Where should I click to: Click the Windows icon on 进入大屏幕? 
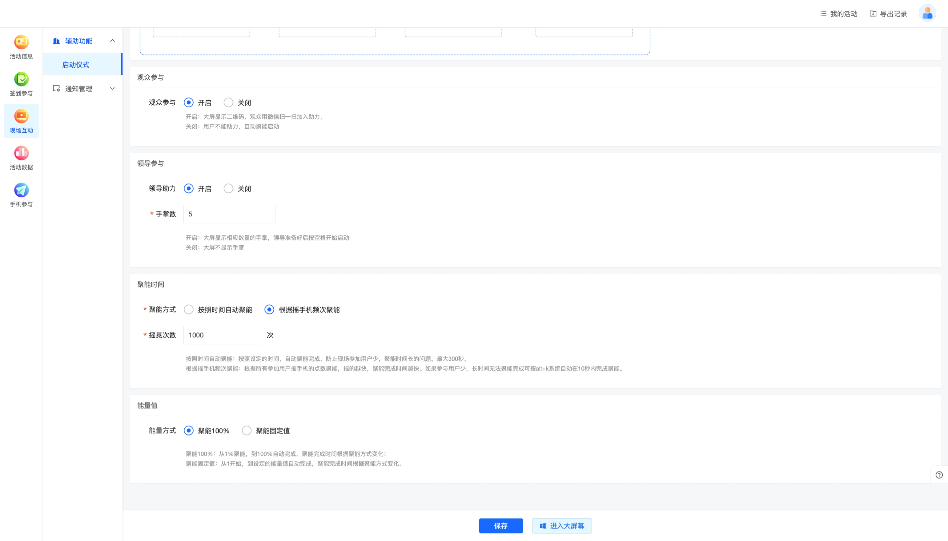542,526
